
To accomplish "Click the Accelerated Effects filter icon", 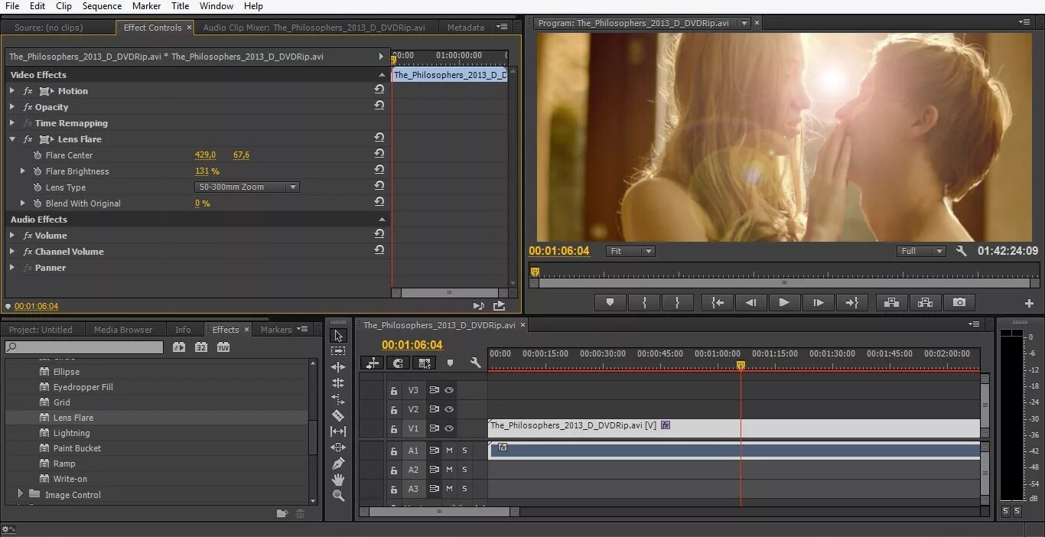I will tap(179, 347).
